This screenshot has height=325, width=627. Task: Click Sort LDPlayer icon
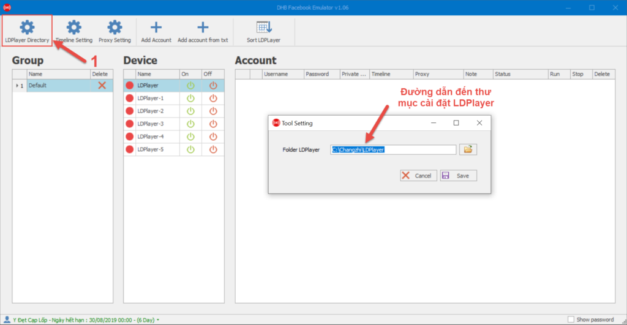point(264,27)
